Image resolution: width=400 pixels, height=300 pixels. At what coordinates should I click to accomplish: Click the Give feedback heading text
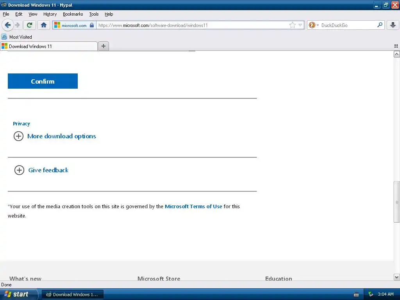[48, 170]
